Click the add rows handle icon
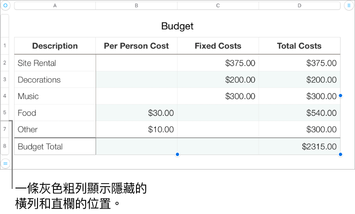Viewport: 355px width, 214px height. pos(5,163)
